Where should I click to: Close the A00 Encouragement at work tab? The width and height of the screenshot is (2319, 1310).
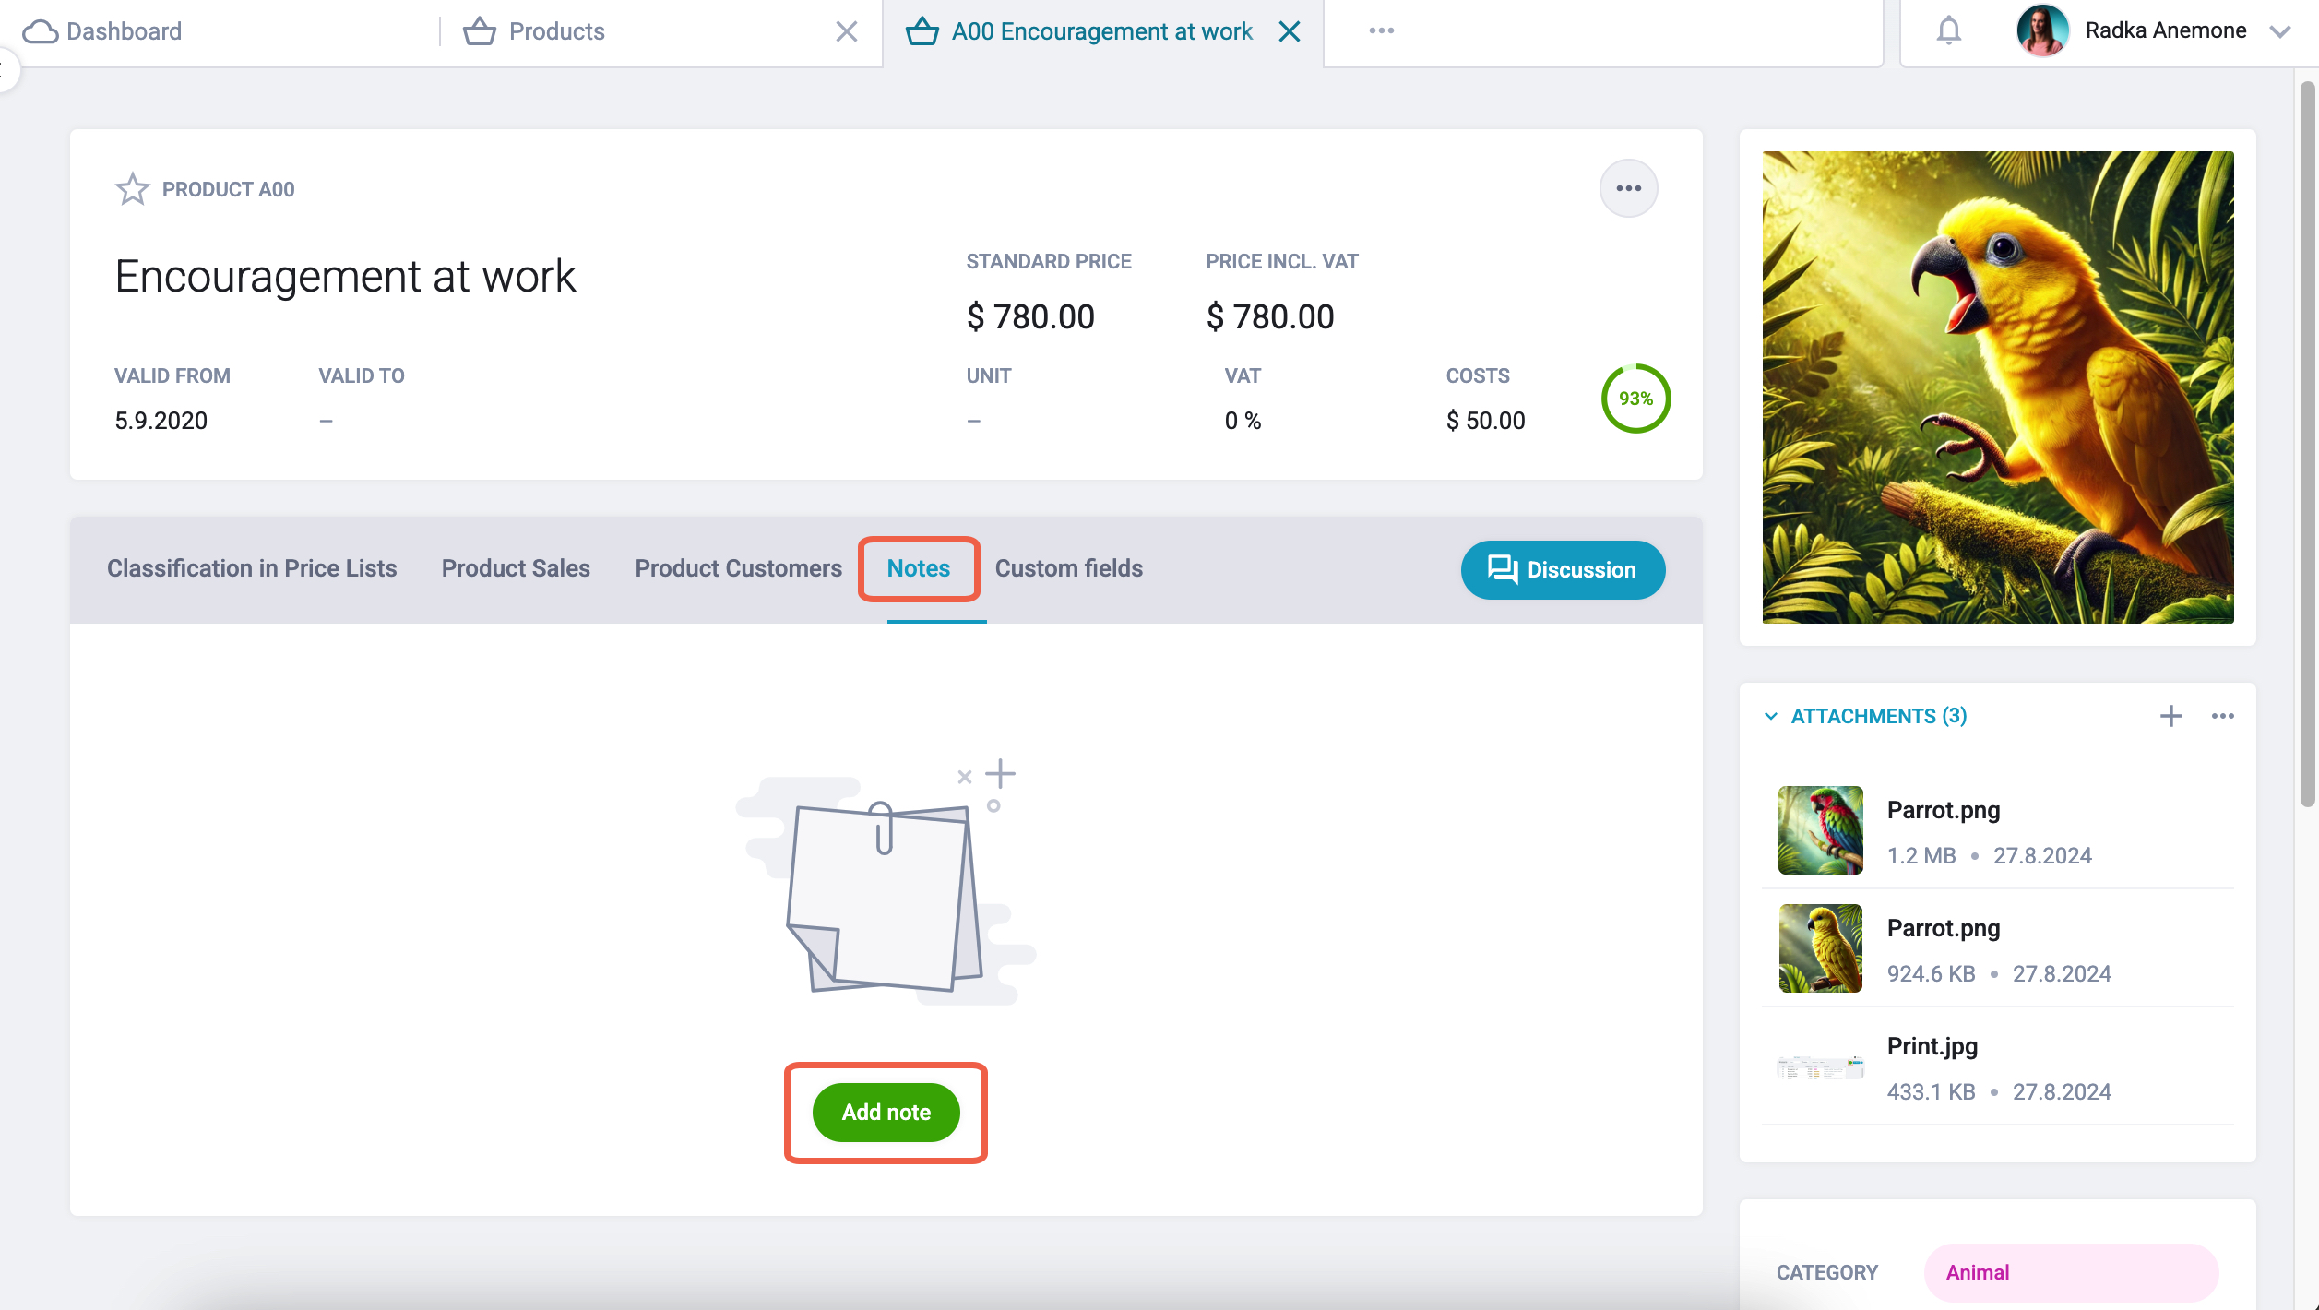coord(1290,31)
